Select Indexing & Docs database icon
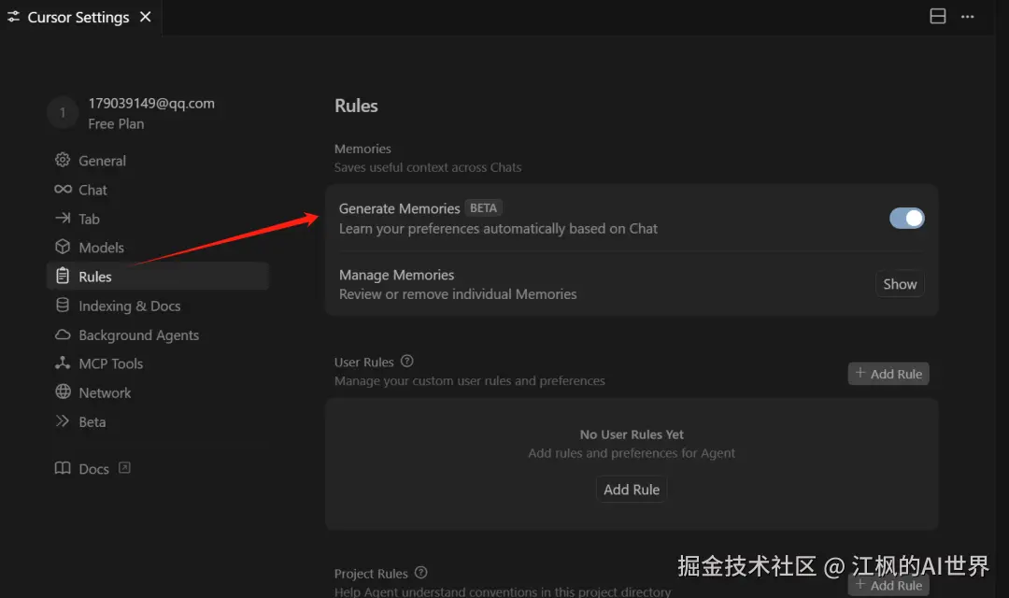This screenshot has height=598, width=1009. [63, 306]
